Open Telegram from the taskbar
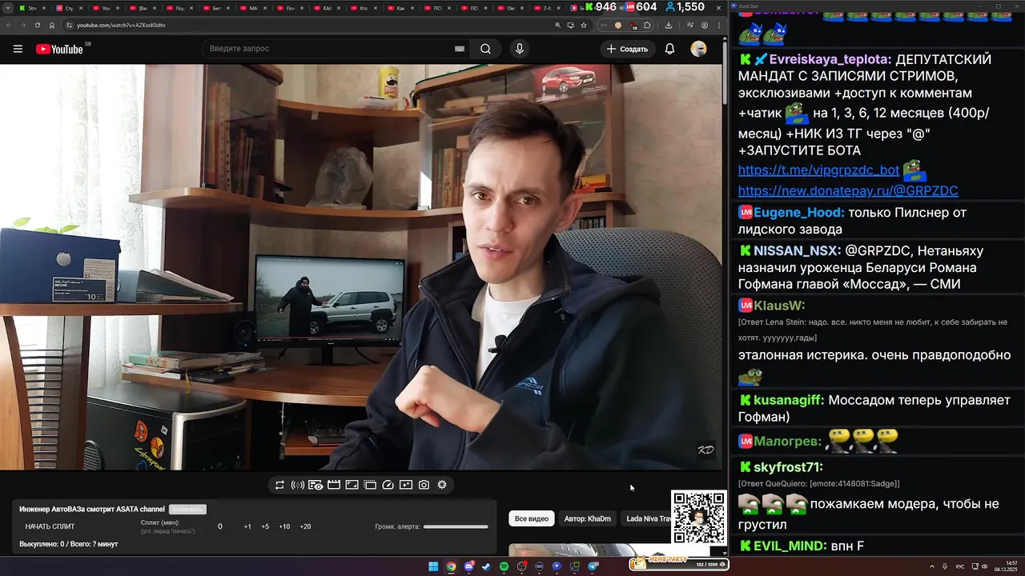1025x576 pixels. point(593,566)
